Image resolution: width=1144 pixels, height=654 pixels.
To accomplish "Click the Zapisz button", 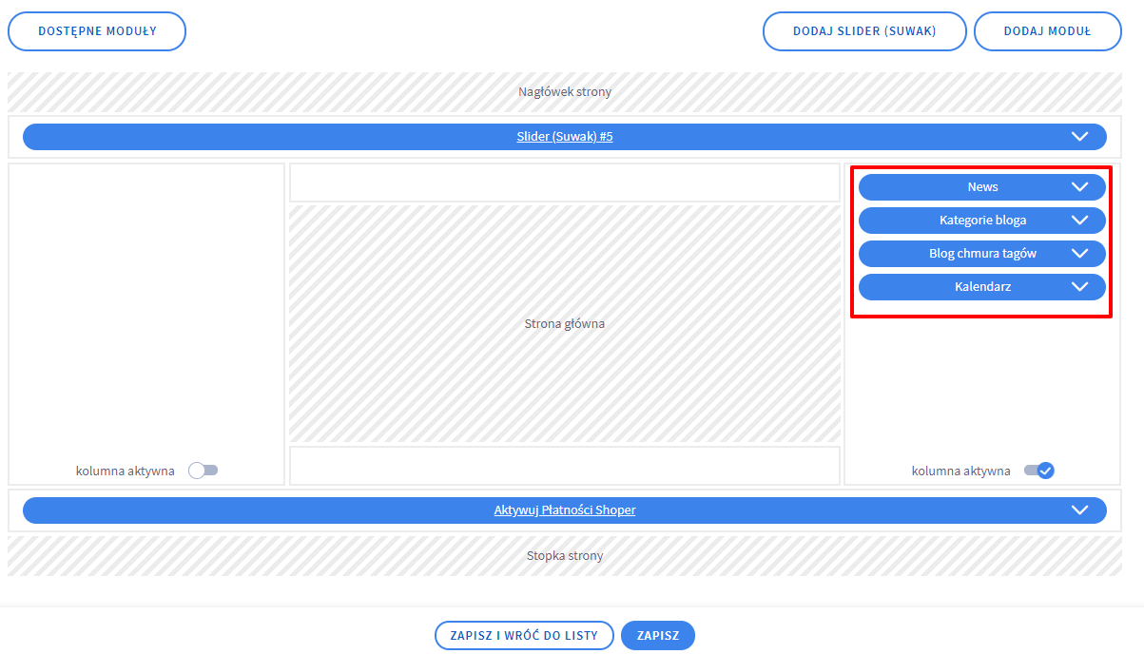I will pyautogui.click(x=658, y=636).
